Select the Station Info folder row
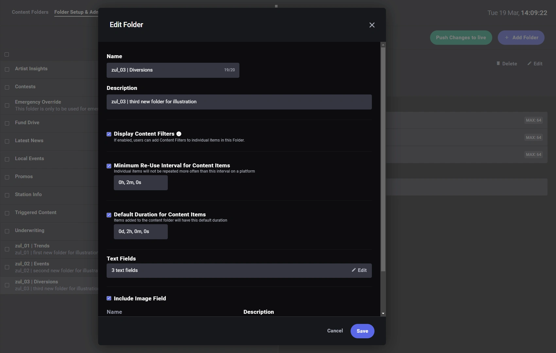This screenshot has width=556, height=353. pyautogui.click(x=49, y=195)
